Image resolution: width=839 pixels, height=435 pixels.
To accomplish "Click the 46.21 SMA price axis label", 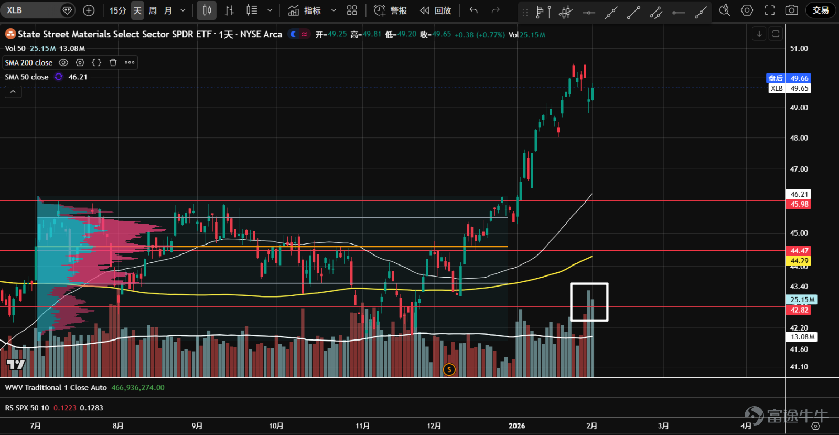I will pyautogui.click(x=798, y=194).
